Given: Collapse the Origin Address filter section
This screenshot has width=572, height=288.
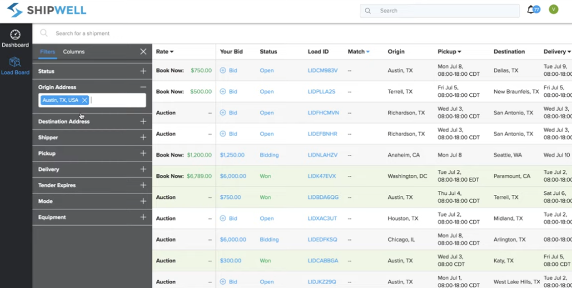Looking at the screenshot, I should point(143,87).
